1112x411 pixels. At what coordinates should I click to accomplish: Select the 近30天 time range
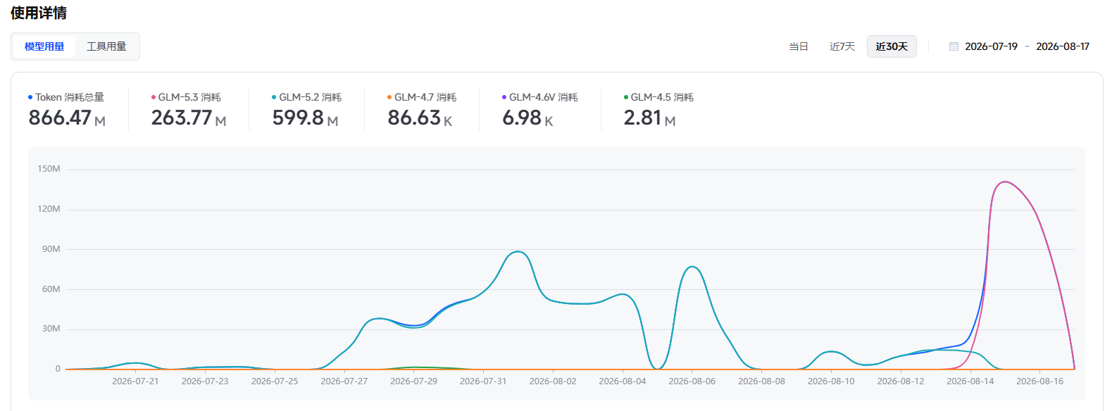[x=892, y=46]
